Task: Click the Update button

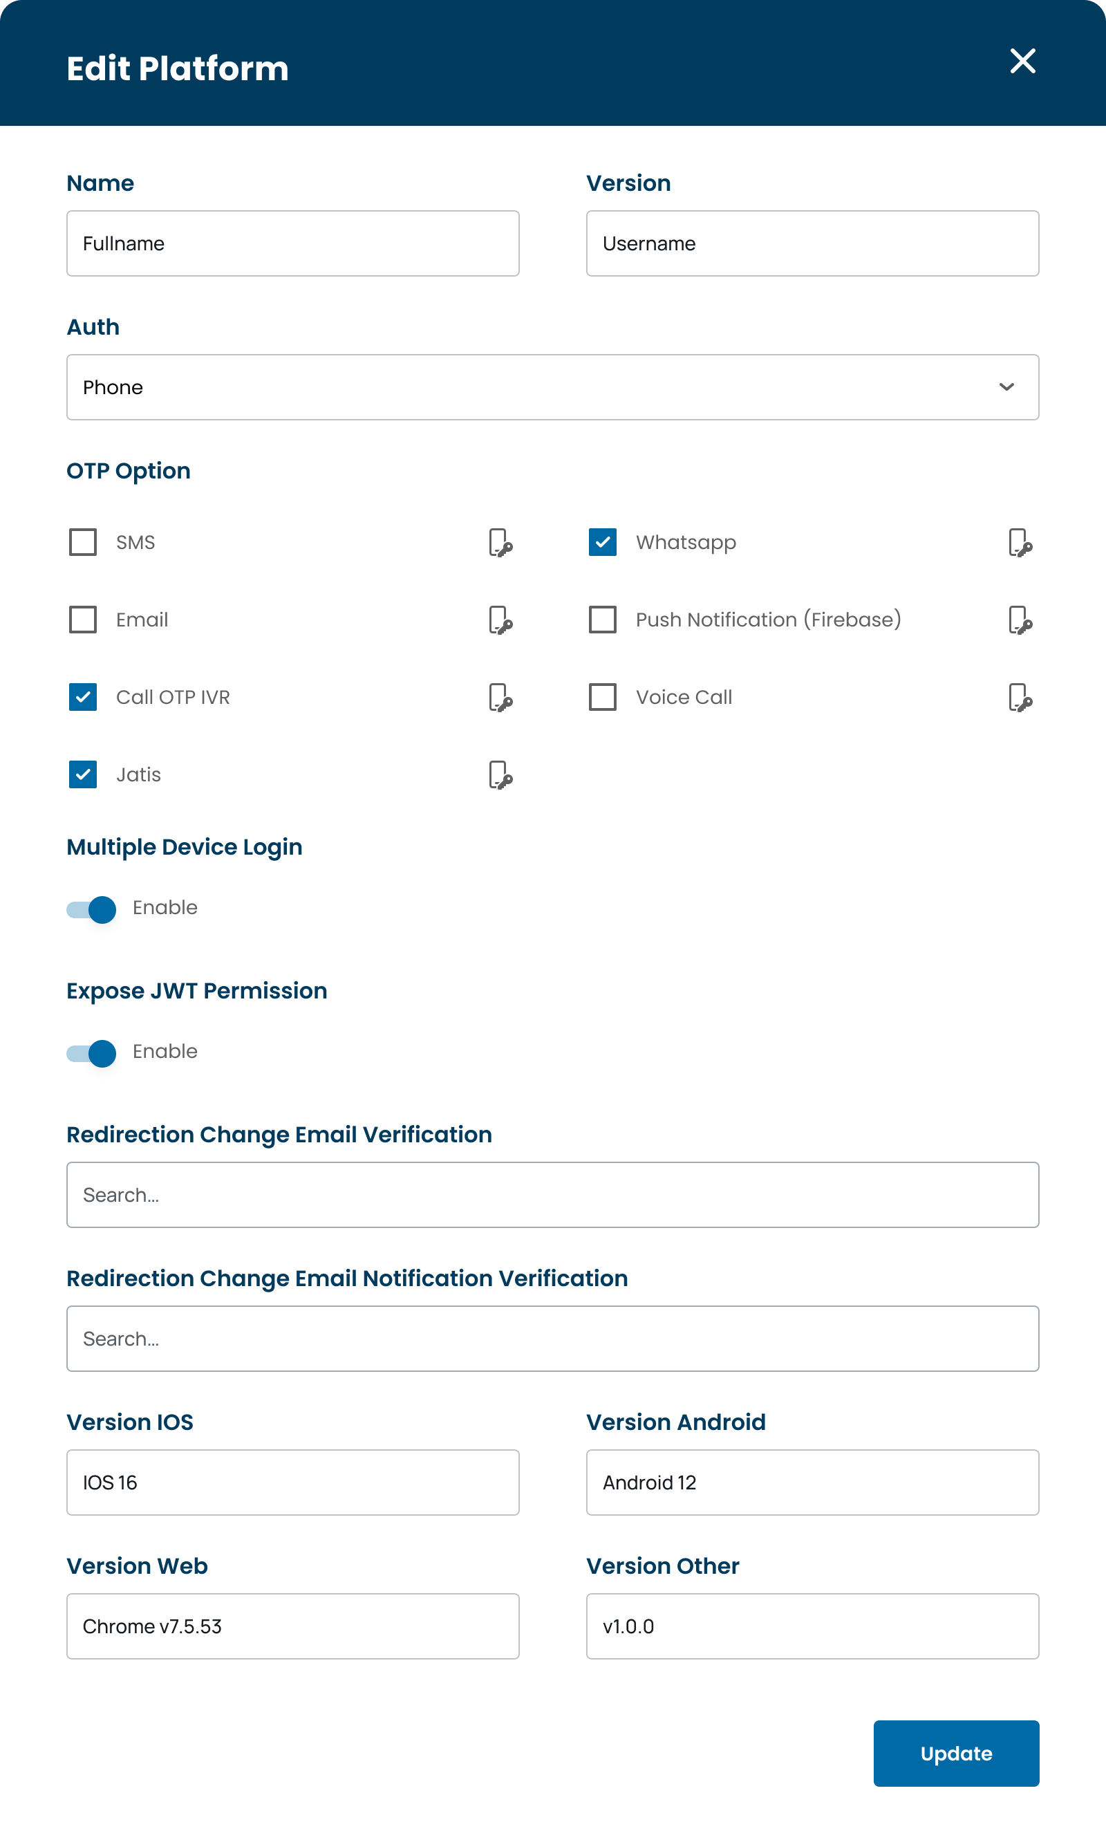Action: click(x=956, y=1753)
